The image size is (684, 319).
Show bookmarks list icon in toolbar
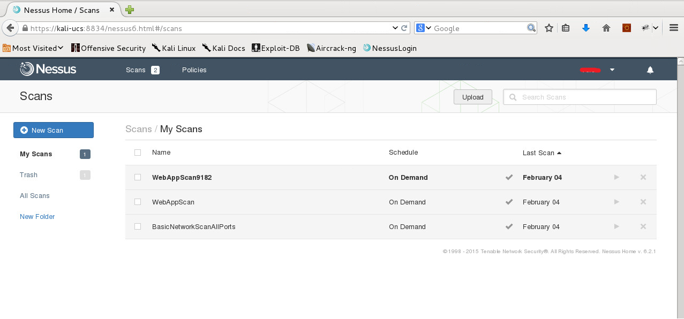click(566, 28)
